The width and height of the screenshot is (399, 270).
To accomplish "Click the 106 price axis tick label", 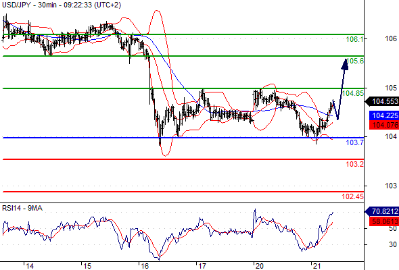I will (x=391, y=38).
